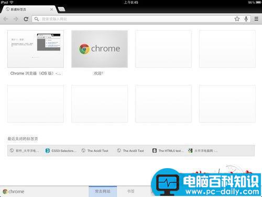Viewport: 262px width, 197px height.
Task: Tap the Wi-Fi status icon
Action: coord(12,2)
